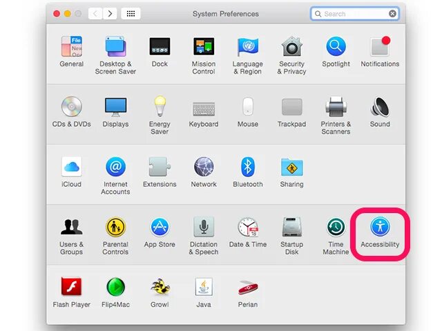Click the Back navigation arrow

[x=95, y=14]
